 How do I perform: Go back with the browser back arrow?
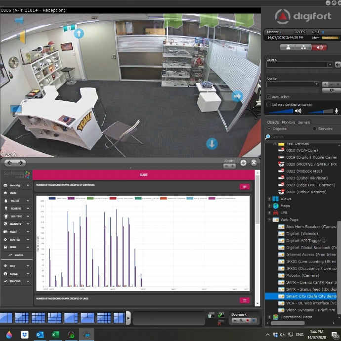coord(9,163)
